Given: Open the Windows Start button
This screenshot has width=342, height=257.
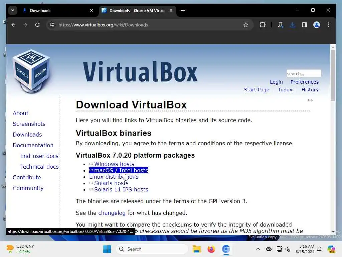Looking at the screenshot, I should (107, 249).
